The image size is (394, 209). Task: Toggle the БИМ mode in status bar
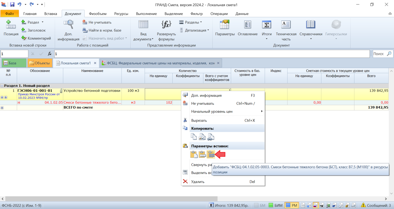click(276, 205)
